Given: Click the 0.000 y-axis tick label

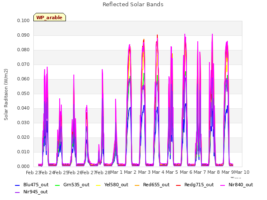Looking at the screenshot, I should pos(23,167).
